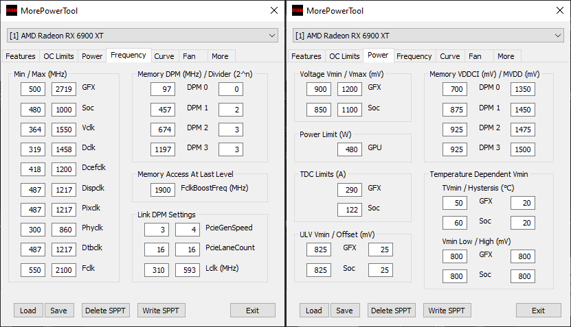The height and width of the screenshot is (327, 571).
Task: Click Exit button in right window
Action: pos(538,311)
